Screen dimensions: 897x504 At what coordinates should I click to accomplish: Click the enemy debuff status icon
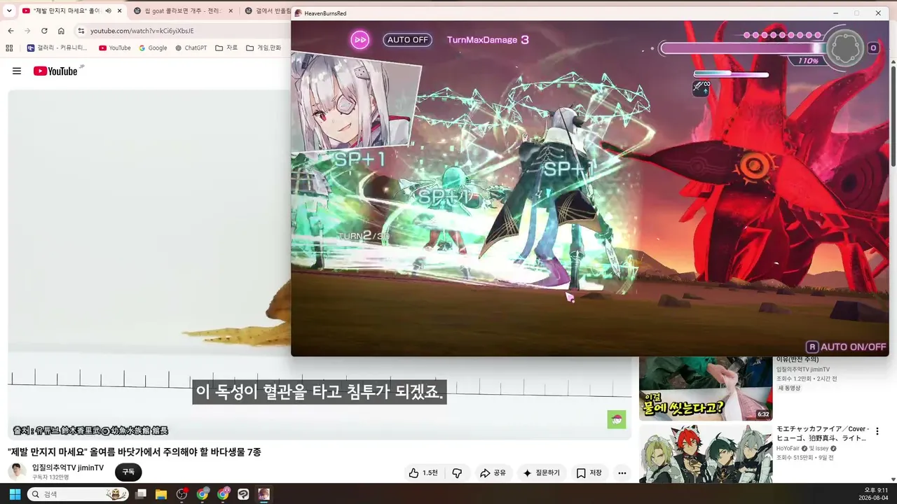tap(701, 87)
